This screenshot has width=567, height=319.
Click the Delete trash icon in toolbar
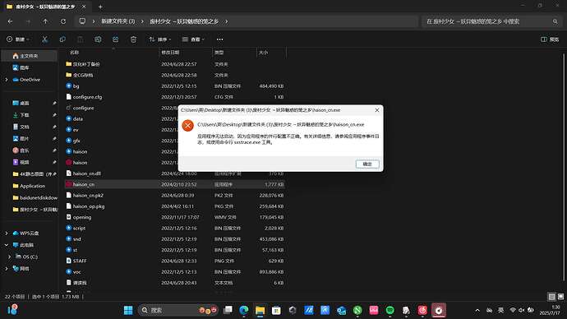pos(133,39)
